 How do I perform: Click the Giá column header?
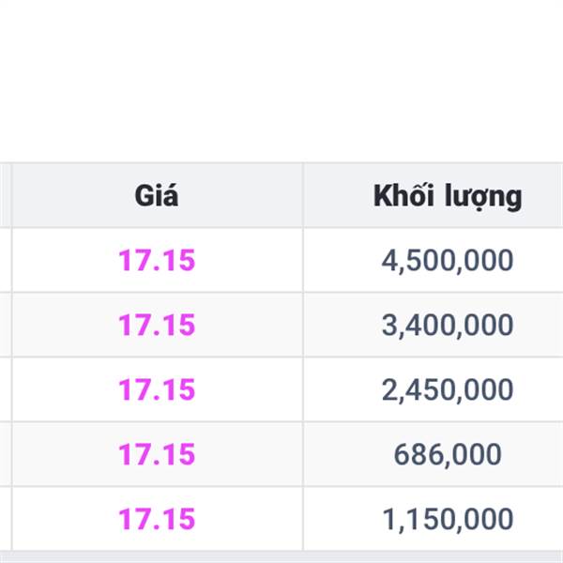[157, 195]
